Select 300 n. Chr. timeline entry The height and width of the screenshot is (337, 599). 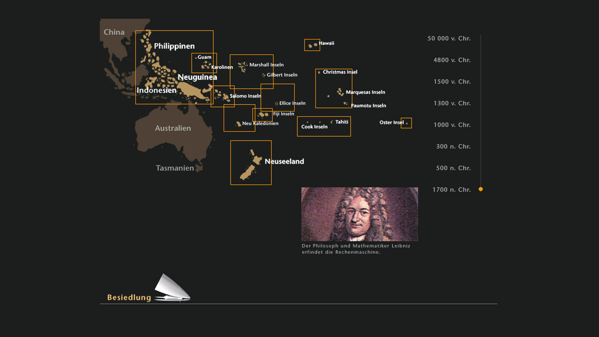click(x=453, y=146)
